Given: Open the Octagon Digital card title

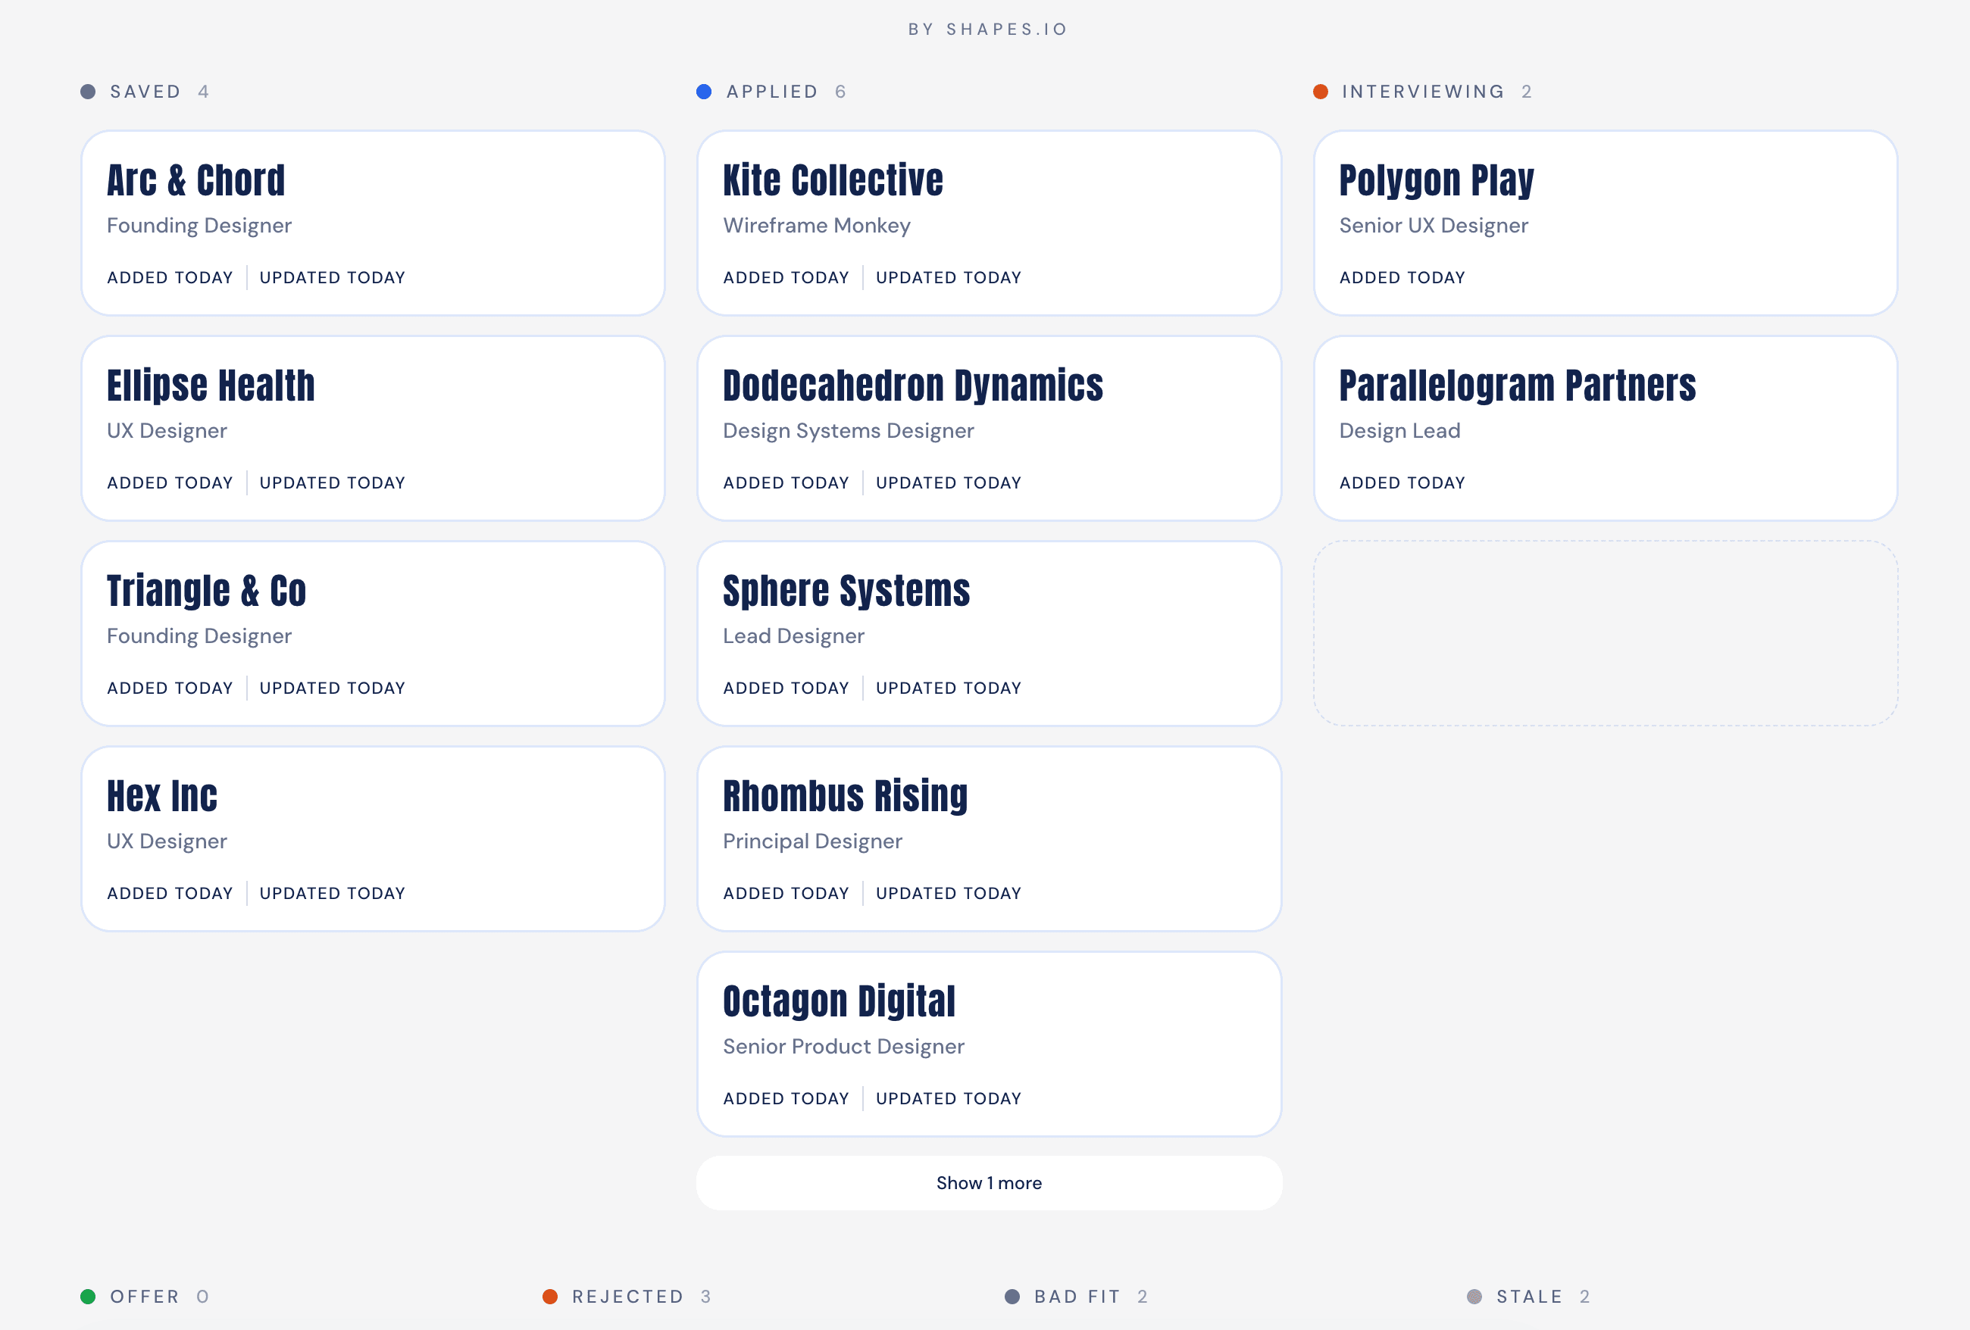Looking at the screenshot, I should (840, 1001).
